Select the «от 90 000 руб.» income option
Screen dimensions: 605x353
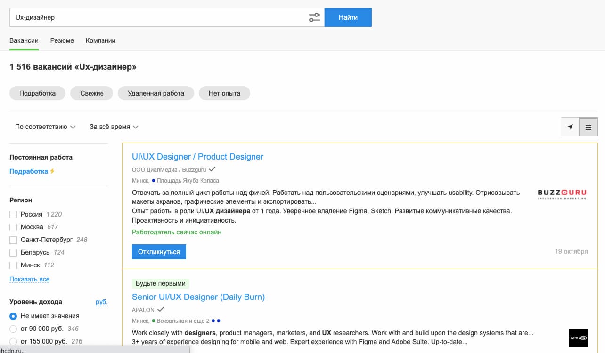(x=14, y=329)
